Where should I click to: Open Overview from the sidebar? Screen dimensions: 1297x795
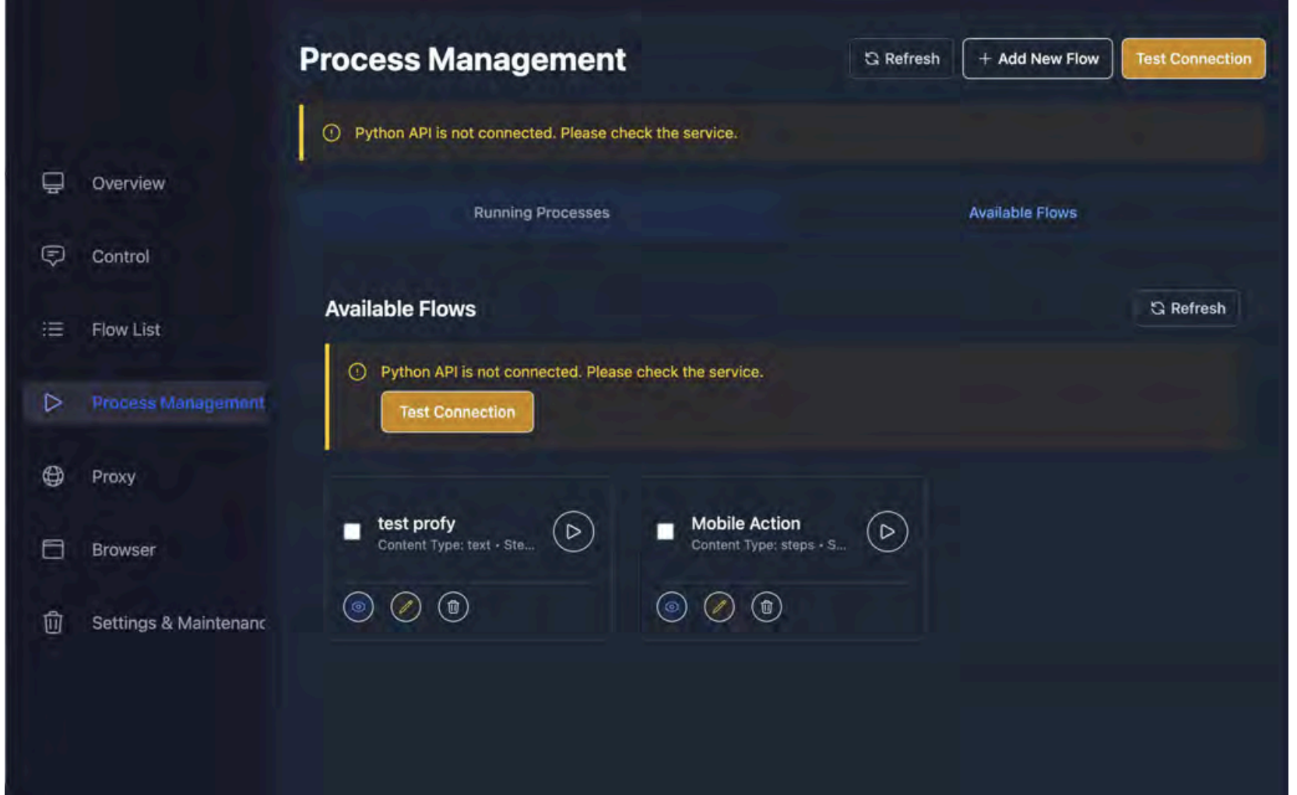128,184
